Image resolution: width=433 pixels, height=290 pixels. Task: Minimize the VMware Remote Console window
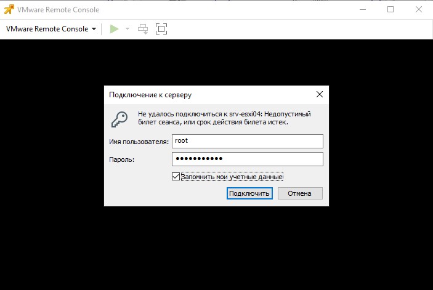362,9
